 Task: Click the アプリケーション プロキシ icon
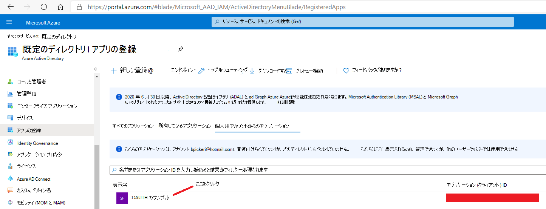[10, 154]
